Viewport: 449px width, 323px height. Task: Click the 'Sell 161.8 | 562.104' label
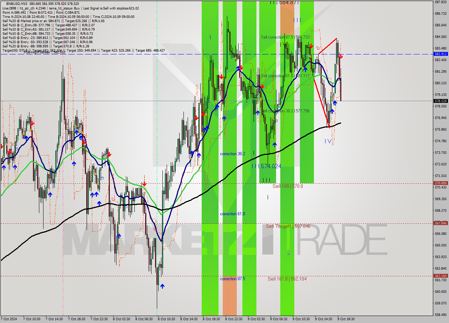click(287, 279)
